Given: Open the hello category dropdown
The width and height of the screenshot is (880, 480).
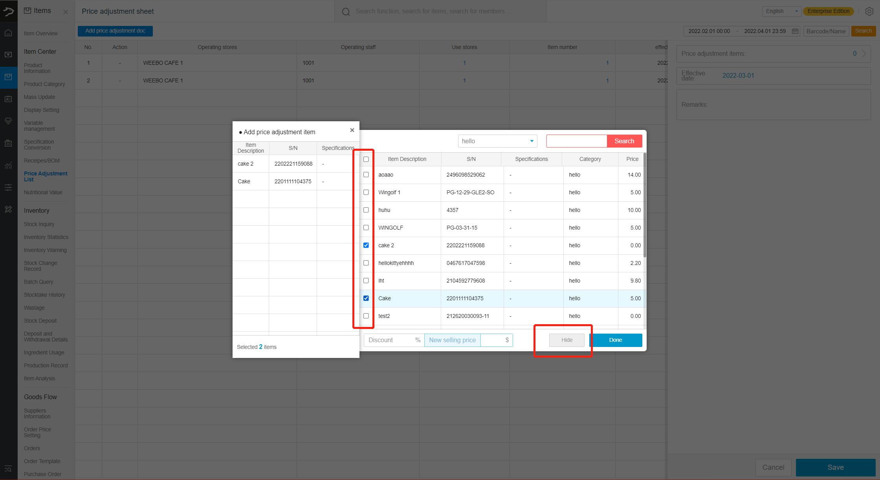Looking at the screenshot, I should coord(497,141).
